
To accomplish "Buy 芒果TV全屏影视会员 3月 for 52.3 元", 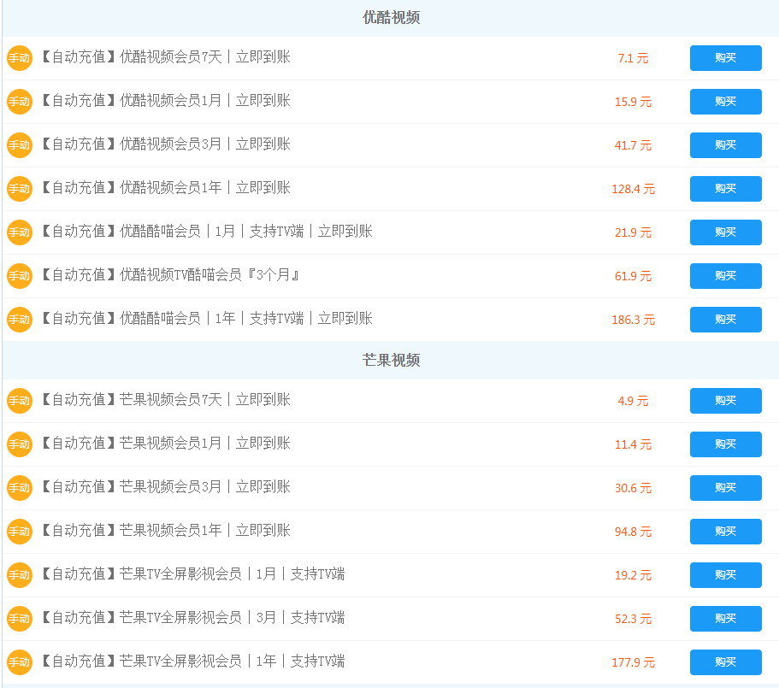I will tap(725, 619).
